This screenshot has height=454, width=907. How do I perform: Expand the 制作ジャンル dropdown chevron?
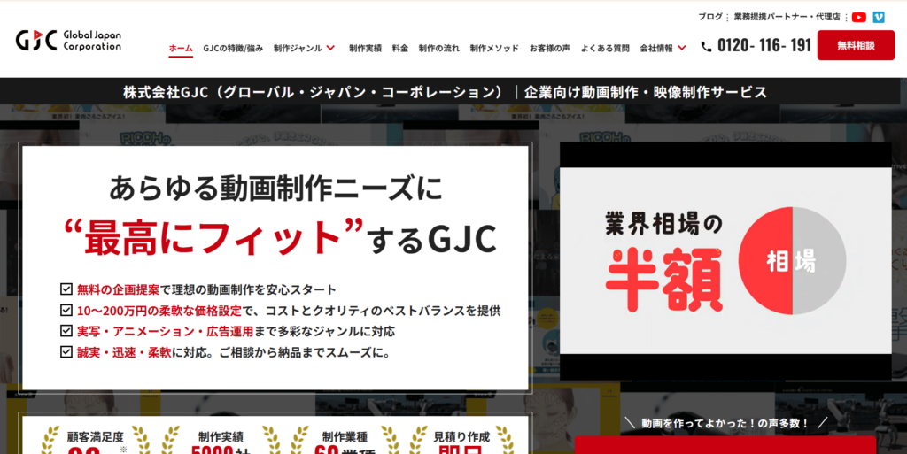(330, 48)
